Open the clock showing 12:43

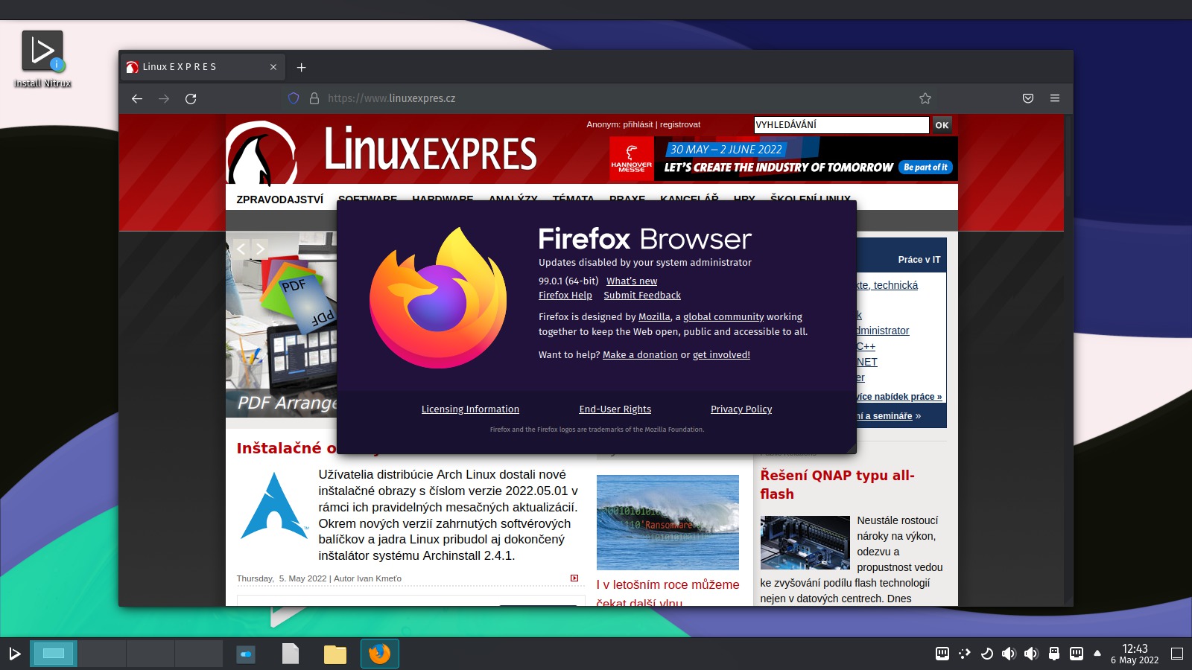pyautogui.click(x=1135, y=654)
